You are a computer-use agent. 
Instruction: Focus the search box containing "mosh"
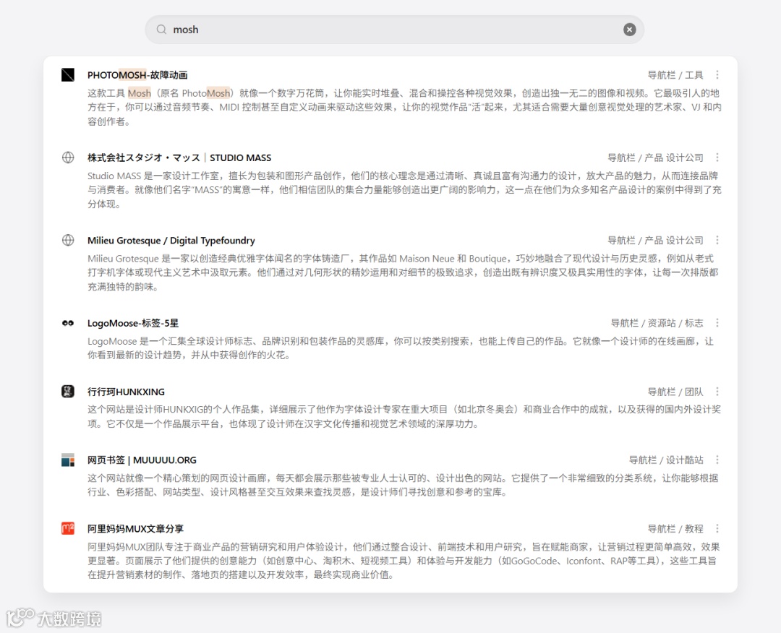coord(395,30)
